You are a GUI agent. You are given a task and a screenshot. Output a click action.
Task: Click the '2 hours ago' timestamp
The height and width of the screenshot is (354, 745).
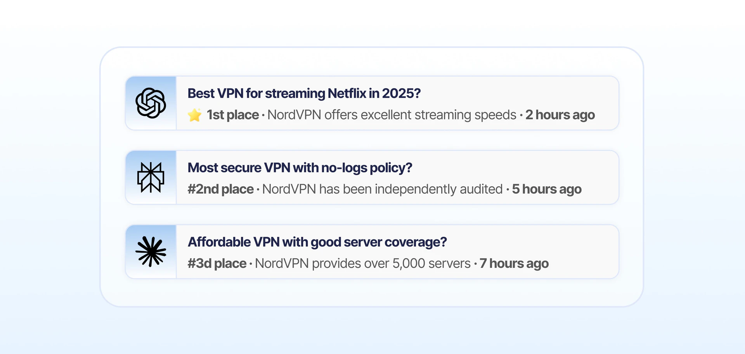pos(560,115)
